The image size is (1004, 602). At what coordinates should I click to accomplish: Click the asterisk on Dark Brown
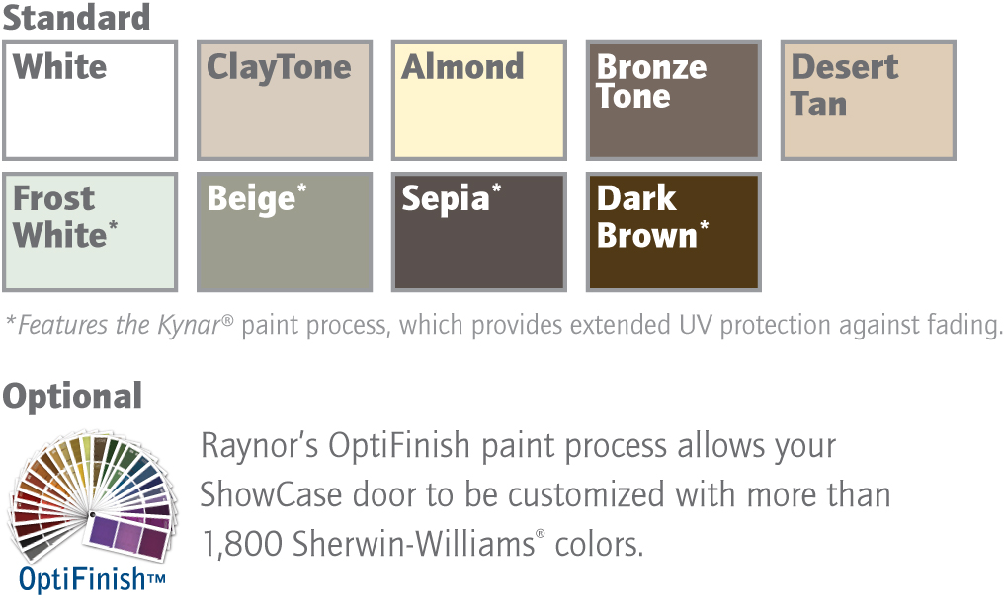click(705, 225)
